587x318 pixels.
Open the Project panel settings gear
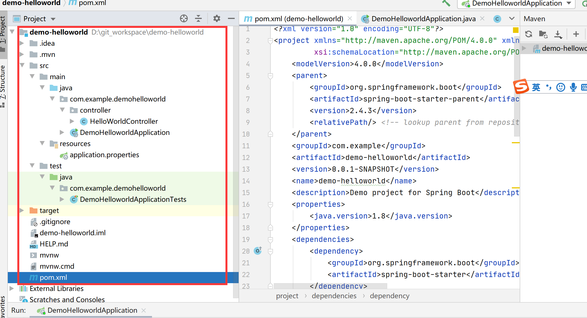pos(216,18)
